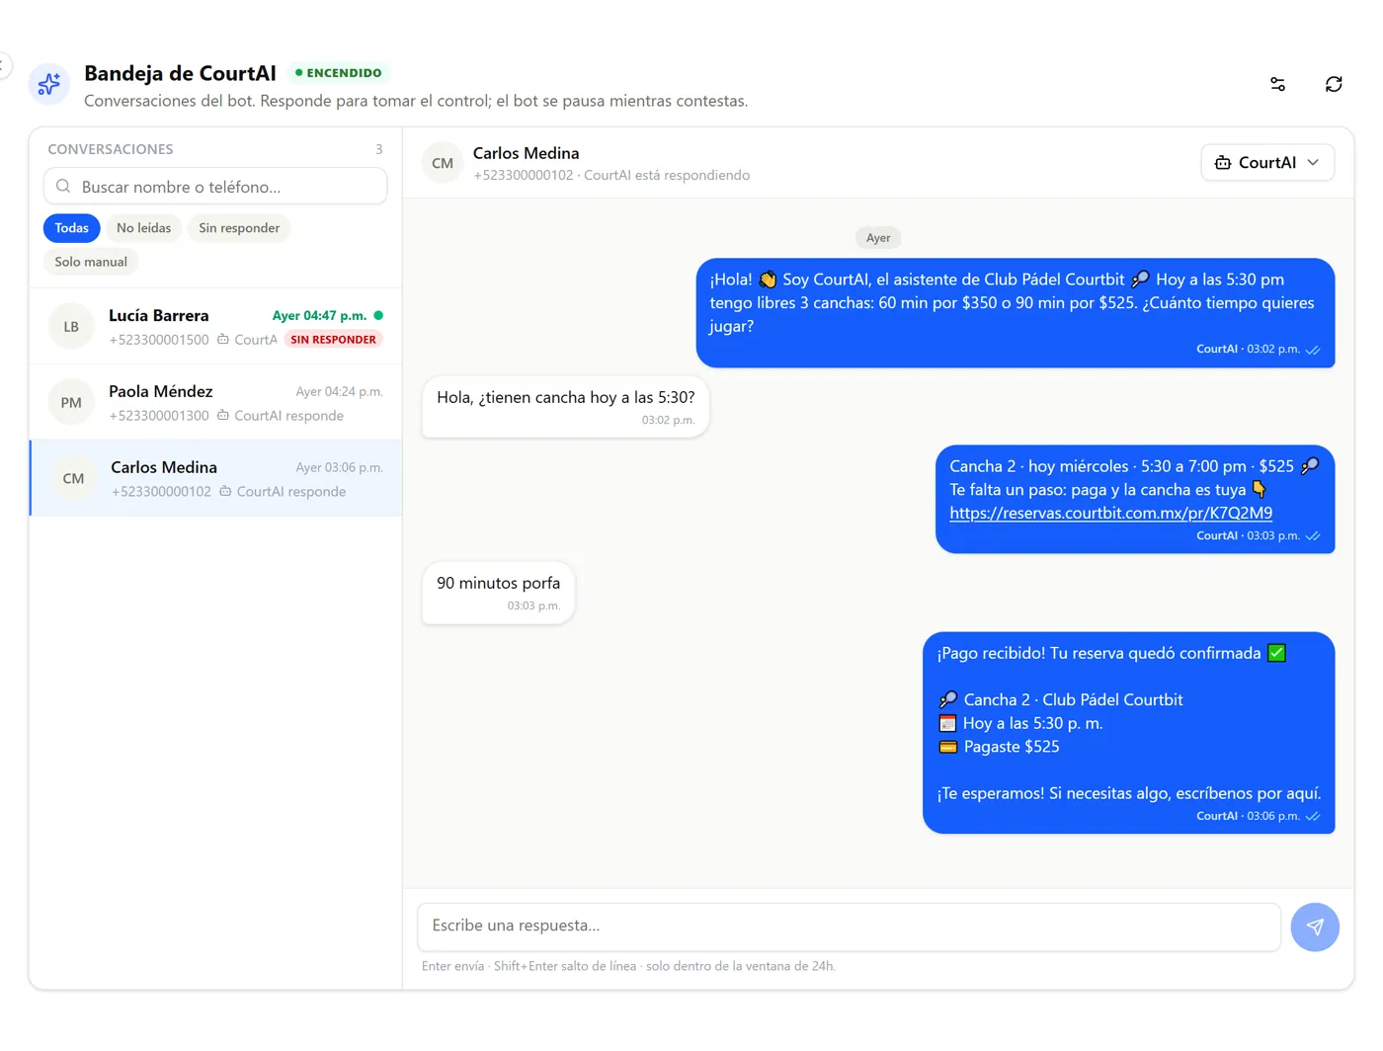Screen dimensions: 1383x1051
Task: Open the CourtAI handler dropdown
Action: coord(1267,163)
